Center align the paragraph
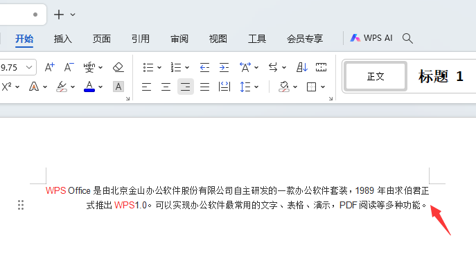This screenshot has width=476, height=279. 166,87
